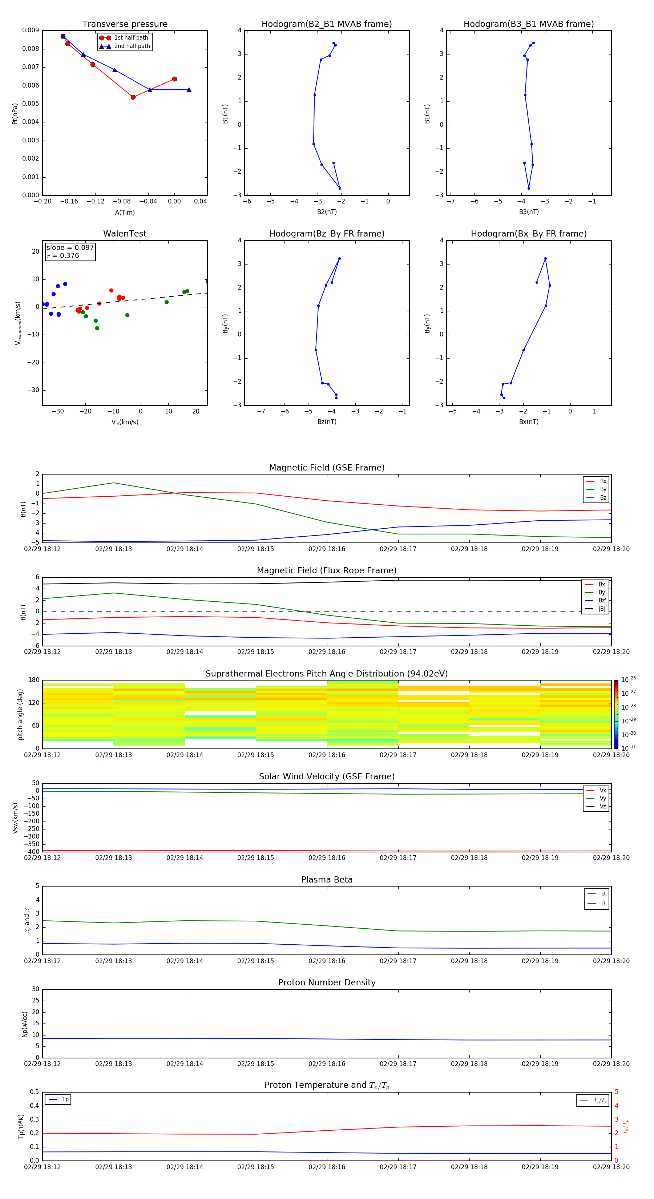Click the "By" entry in GSE field legend
The width and height of the screenshot is (654, 1199).
coord(596,490)
